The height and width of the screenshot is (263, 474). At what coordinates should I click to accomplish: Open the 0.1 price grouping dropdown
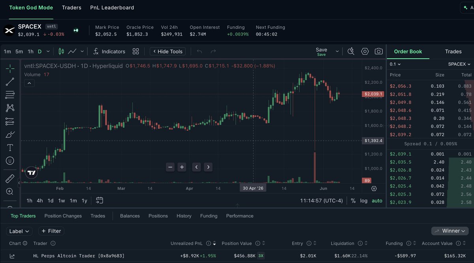395,64
